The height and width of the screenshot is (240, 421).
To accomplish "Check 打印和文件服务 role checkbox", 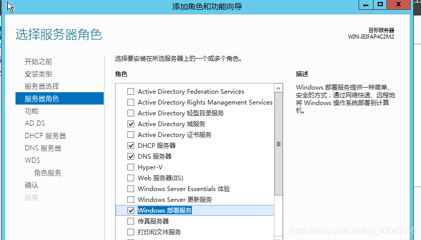I will point(131,232).
